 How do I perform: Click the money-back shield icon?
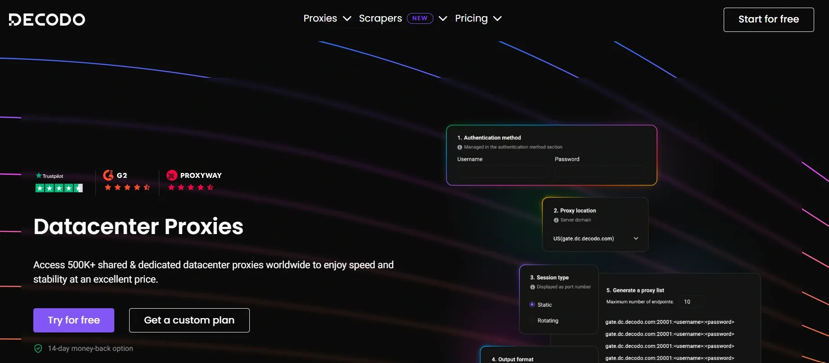(38, 349)
